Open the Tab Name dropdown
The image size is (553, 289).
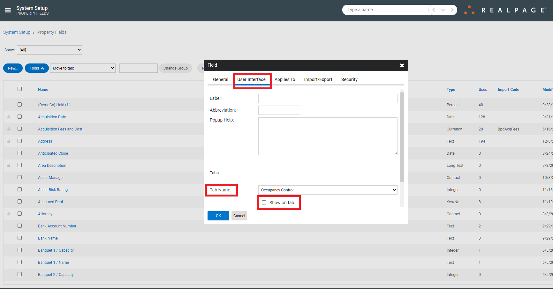click(x=327, y=190)
